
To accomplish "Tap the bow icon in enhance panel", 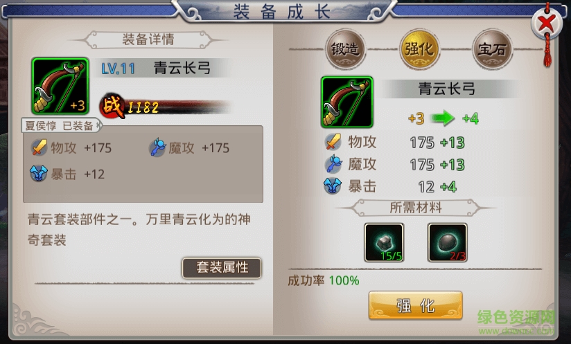I will tap(347, 102).
